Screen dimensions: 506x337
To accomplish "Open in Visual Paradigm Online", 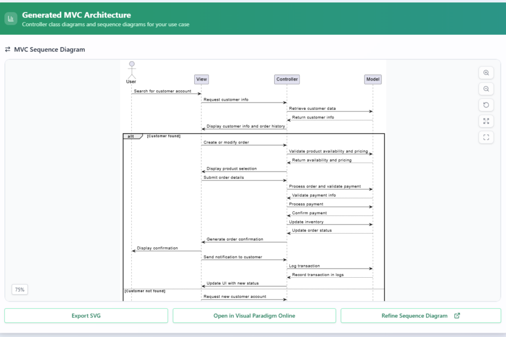I will pyautogui.click(x=254, y=315).
